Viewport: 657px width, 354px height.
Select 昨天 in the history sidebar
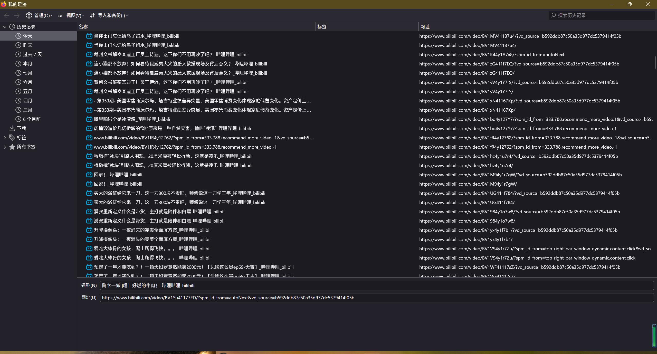(28, 45)
